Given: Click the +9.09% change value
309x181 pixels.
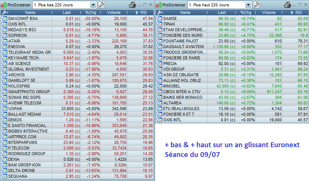Looking at the screenshot, I should [x=248, y=92].
